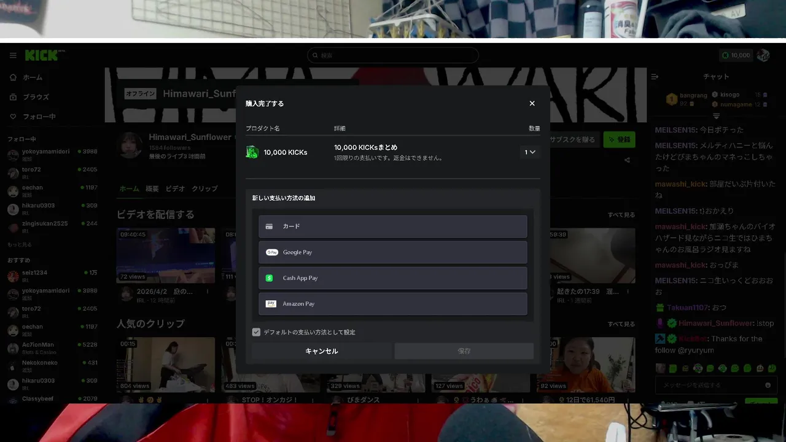The width and height of the screenshot is (786, 442).
Task: Click the 10,000 KICKs product icon
Action: click(252, 152)
